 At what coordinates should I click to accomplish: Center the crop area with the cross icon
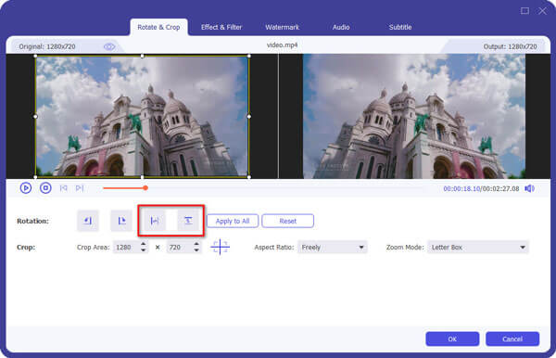(220, 247)
